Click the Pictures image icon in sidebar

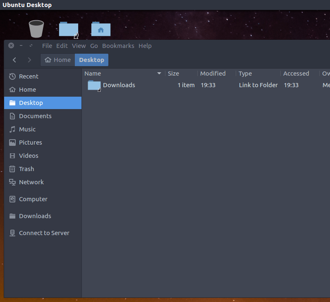tap(12, 143)
